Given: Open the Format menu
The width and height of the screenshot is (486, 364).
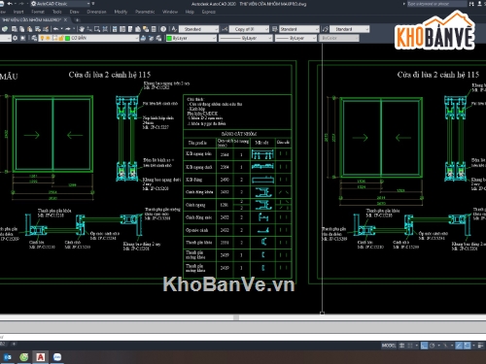Looking at the screenshot, I should (x=38, y=12).
